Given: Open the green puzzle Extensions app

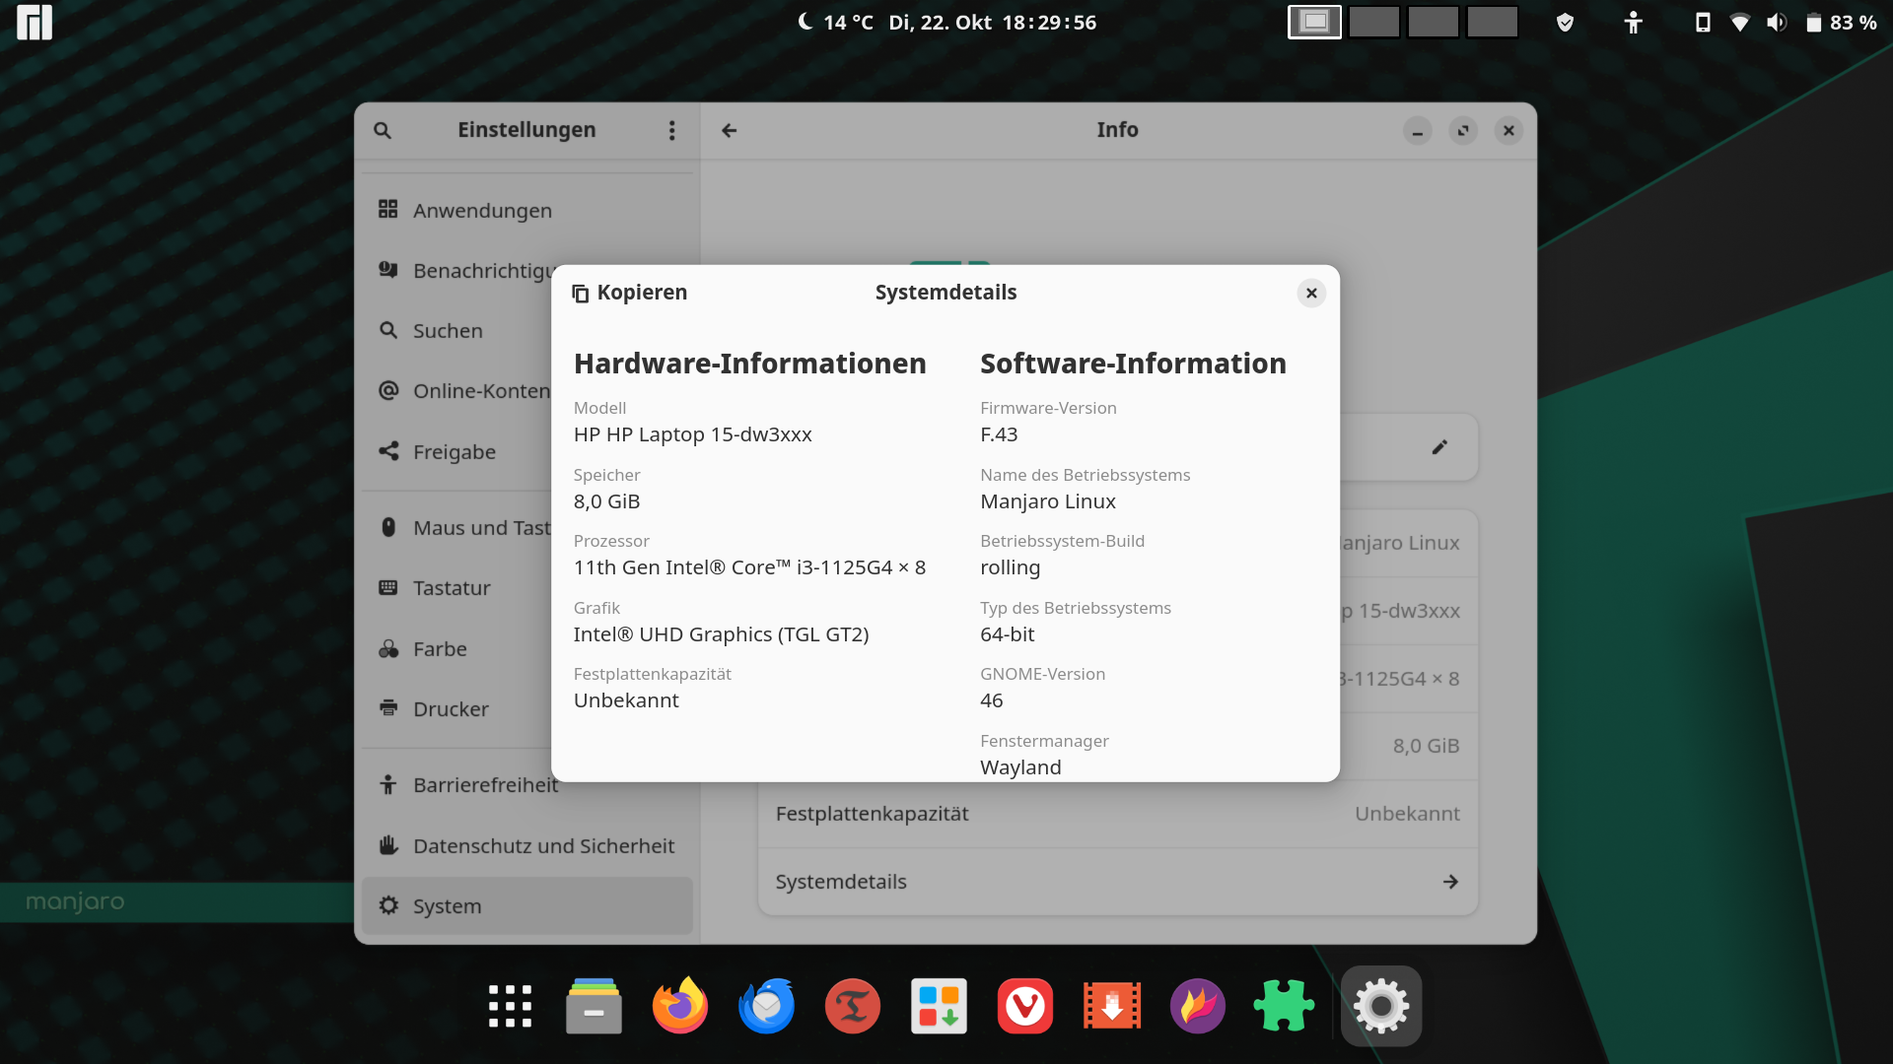Looking at the screenshot, I should 1284,1006.
